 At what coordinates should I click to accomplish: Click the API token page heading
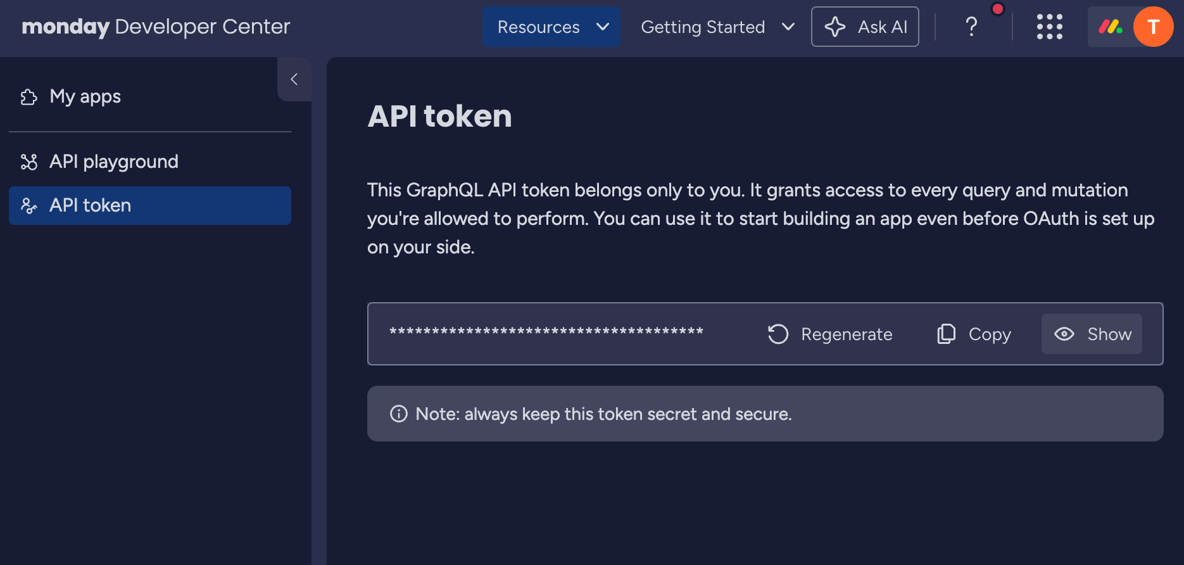pos(439,117)
